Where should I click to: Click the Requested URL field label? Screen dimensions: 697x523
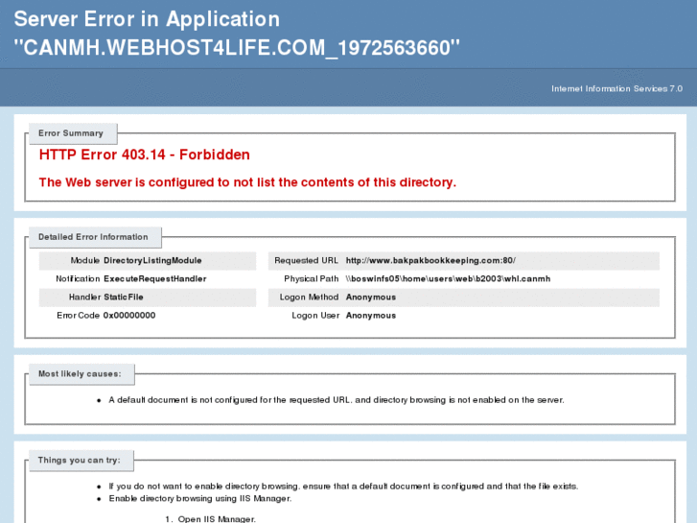point(306,260)
